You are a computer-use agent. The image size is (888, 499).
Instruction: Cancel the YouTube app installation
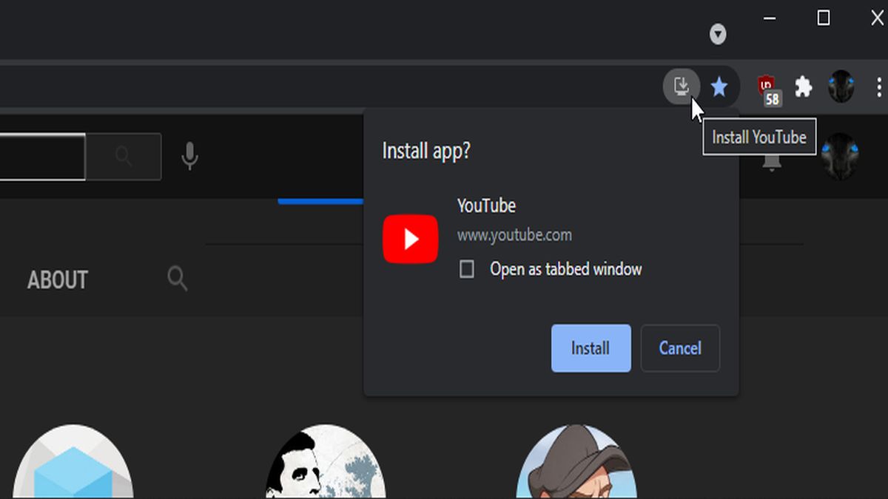(x=679, y=348)
